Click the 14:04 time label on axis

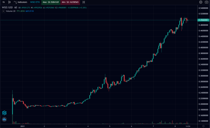[x=188, y=126]
